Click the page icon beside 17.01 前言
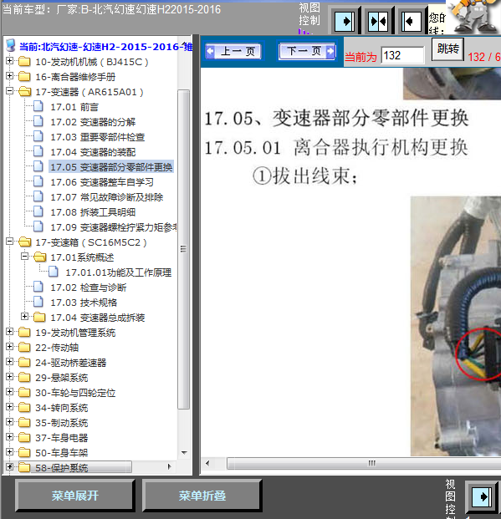The image size is (501, 519). (38, 107)
